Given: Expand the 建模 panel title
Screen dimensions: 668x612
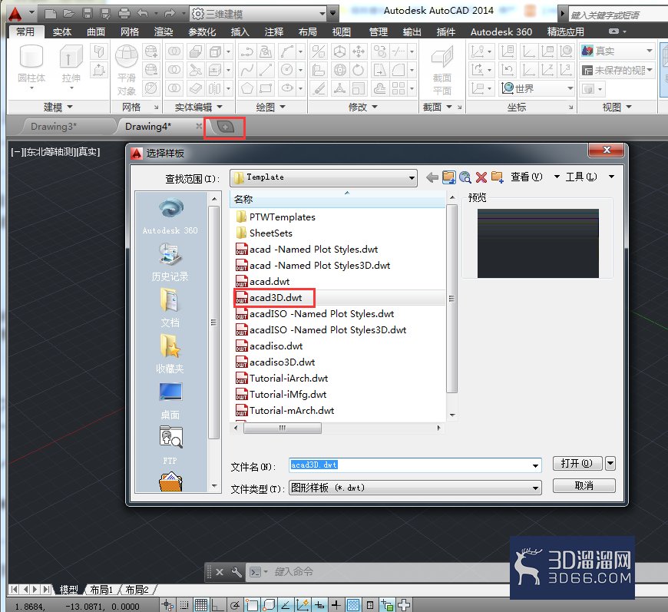Looking at the screenshot, I should 58,107.
